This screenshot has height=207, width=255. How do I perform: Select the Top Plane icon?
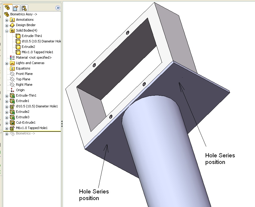pyautogui.click(x=12, y=79)
